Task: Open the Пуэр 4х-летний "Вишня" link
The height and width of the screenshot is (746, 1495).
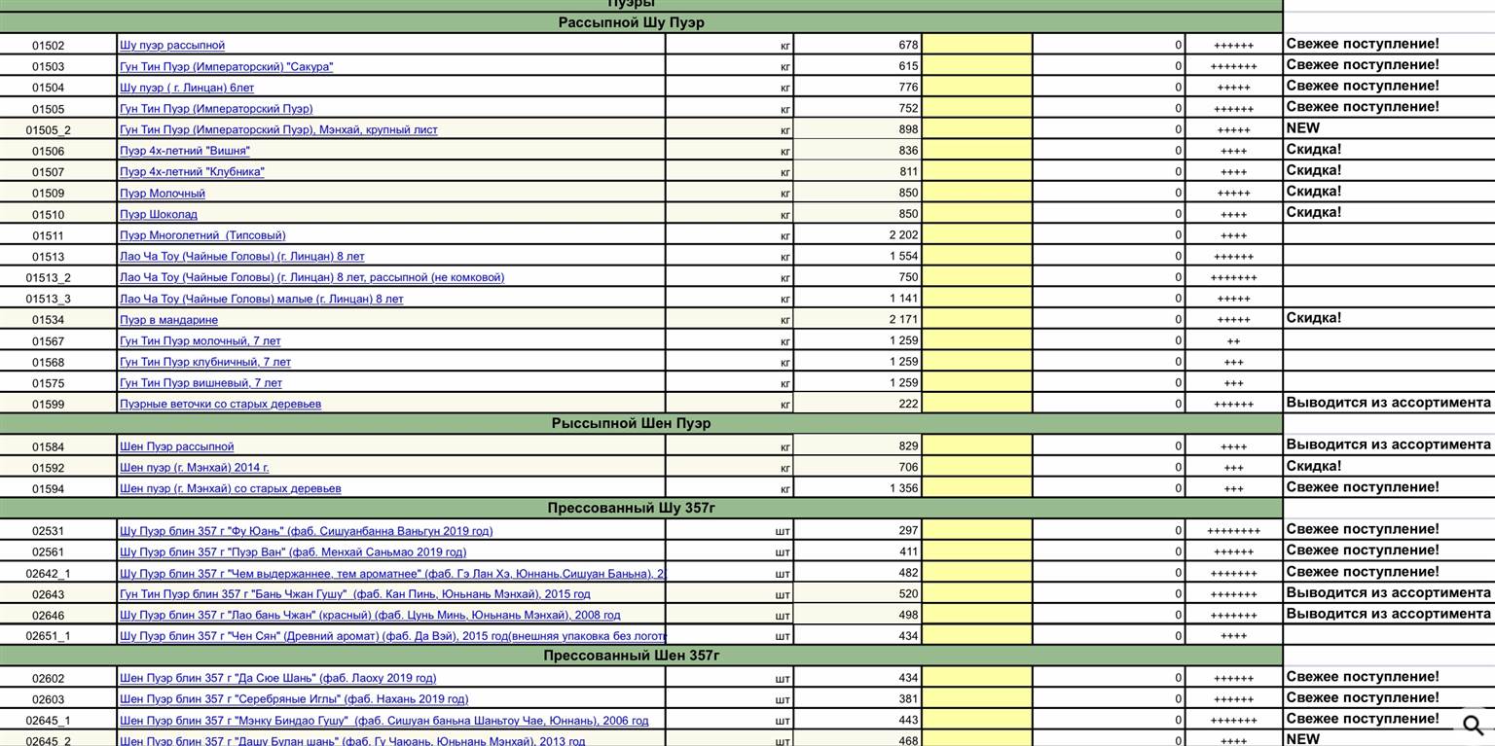Action: 185,151
